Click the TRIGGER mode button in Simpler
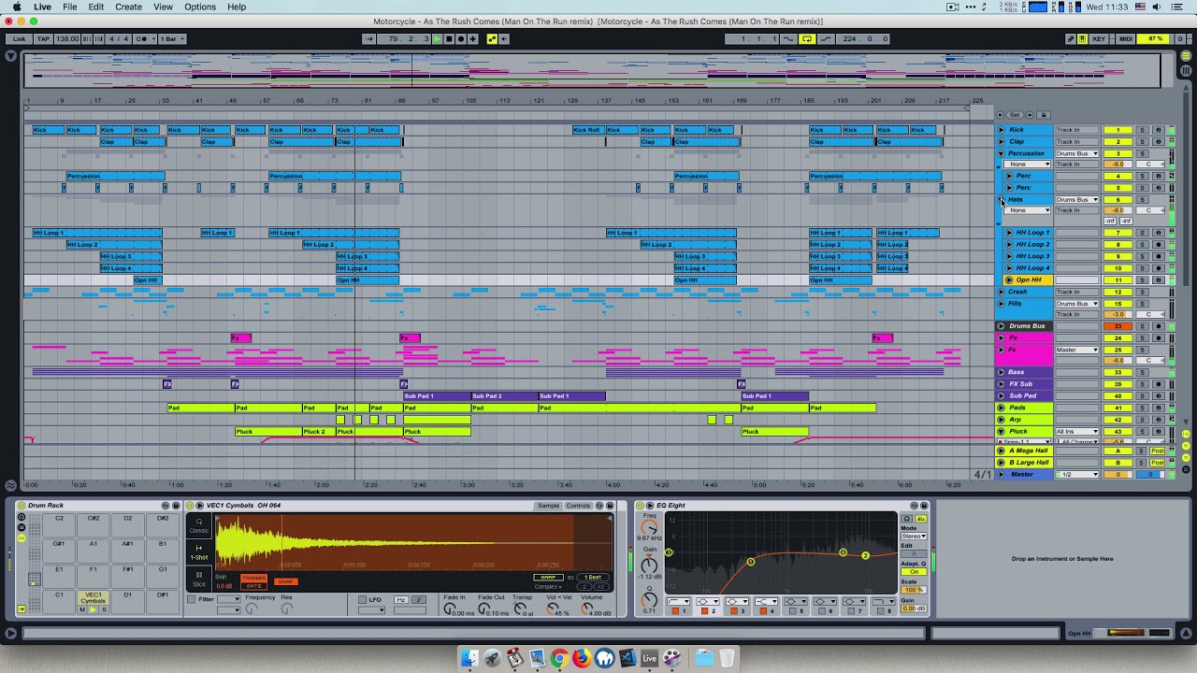The width and height of the screenshot is (1197, 673). pos(253,579)
